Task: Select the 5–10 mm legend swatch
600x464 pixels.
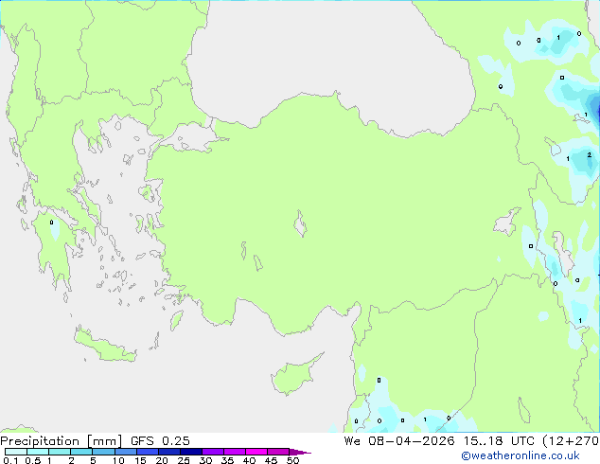Action: click(x=103, y=452)
